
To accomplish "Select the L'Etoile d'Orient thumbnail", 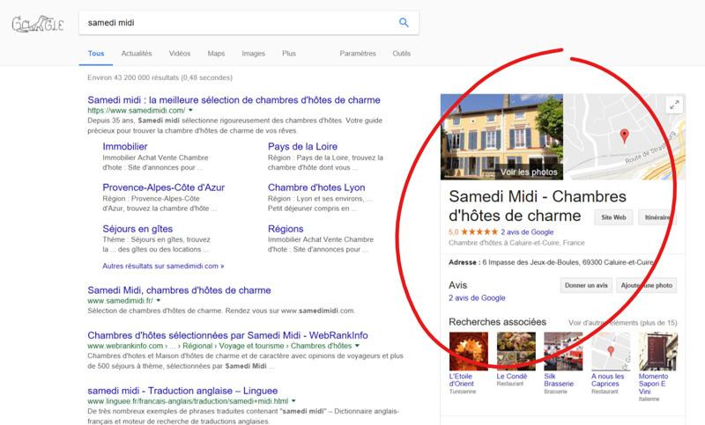I will [468, 352].
